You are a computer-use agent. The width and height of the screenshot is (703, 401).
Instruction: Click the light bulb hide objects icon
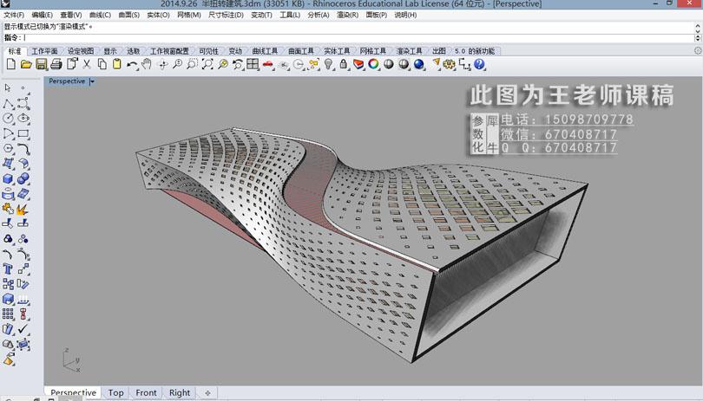pyautogui.click(x=329, y=64)
